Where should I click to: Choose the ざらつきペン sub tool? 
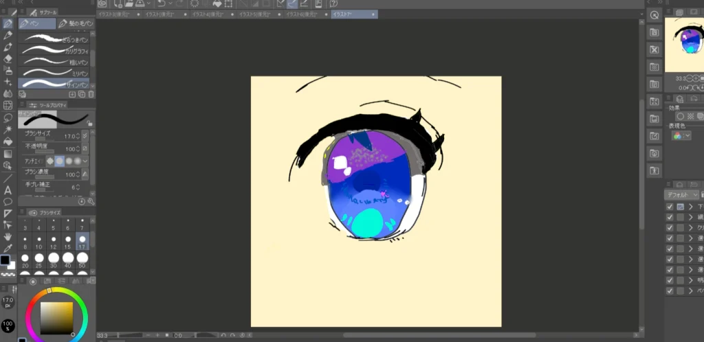pyautogui.click(x=54, y=39)
